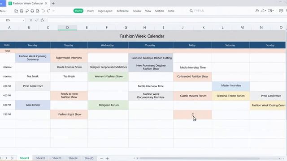Open the Reference tab
This screenshot has height=161, width=287.
pyautogui.click(x=122, y=11)
